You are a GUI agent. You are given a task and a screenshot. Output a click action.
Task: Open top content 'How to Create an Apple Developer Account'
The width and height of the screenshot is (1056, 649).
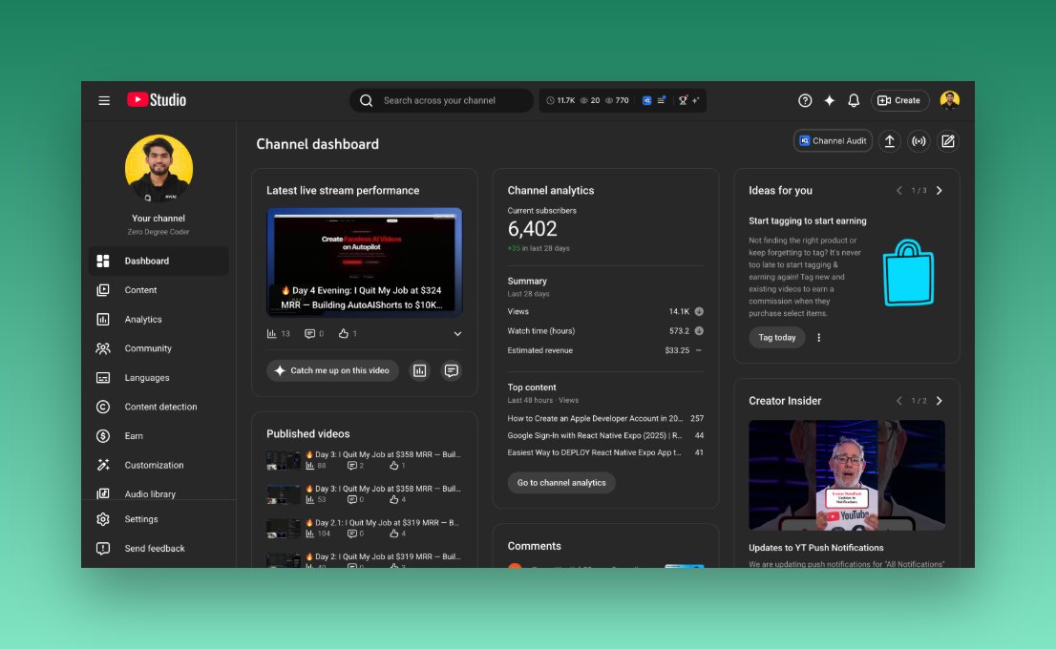click(605, 418)
